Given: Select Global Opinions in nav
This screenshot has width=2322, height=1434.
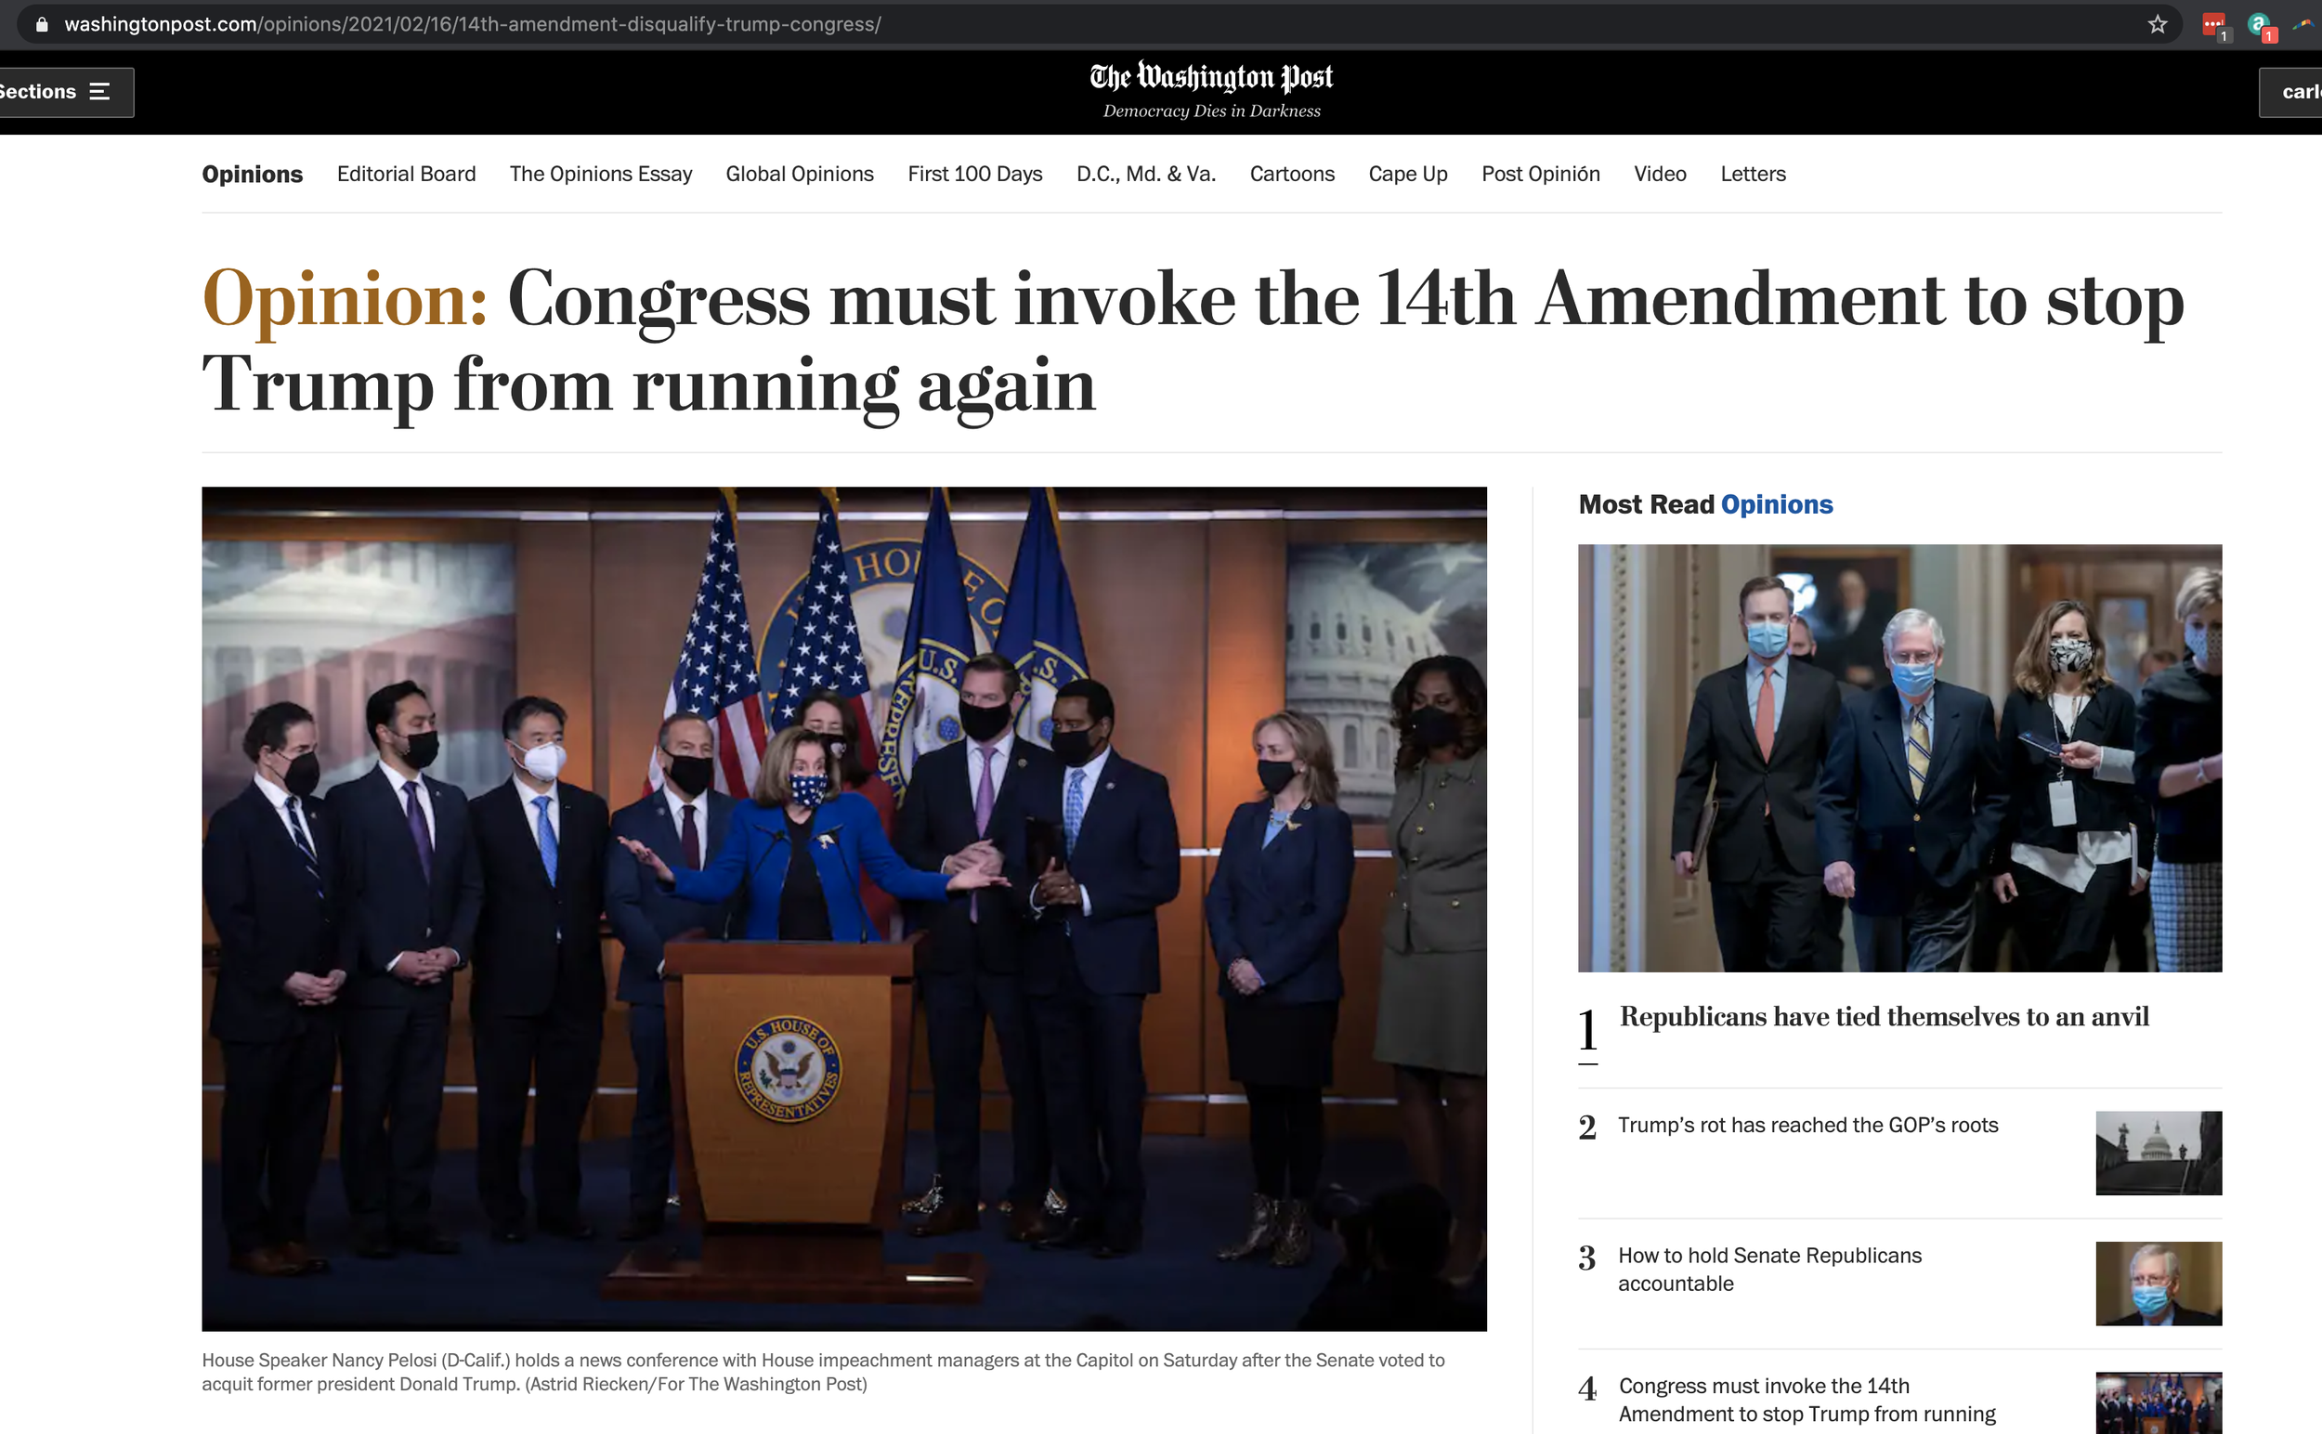Looking at the screenshot, I should (x=800, y=175).
